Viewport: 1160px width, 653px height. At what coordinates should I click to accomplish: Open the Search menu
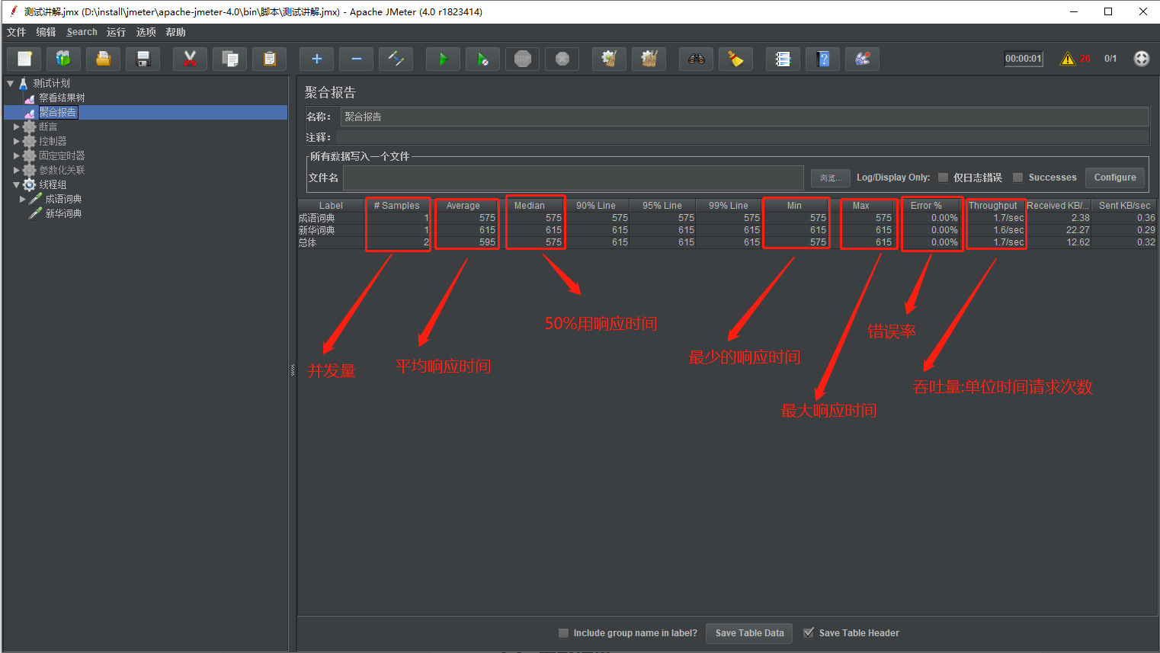tap(82, 32)
